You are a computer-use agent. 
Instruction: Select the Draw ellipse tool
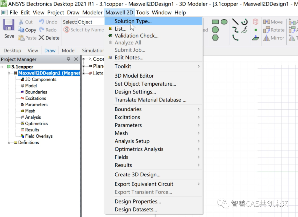coord(224,22)
